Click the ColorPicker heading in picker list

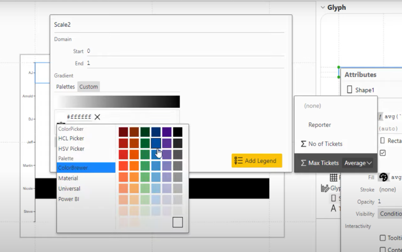tap(71, 129)
